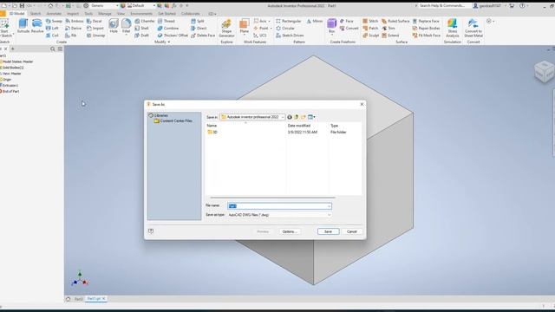This screenshot has height=312, width=555.
Task: Open the Environments ribbon tab
Action: [x=141, y=14]
